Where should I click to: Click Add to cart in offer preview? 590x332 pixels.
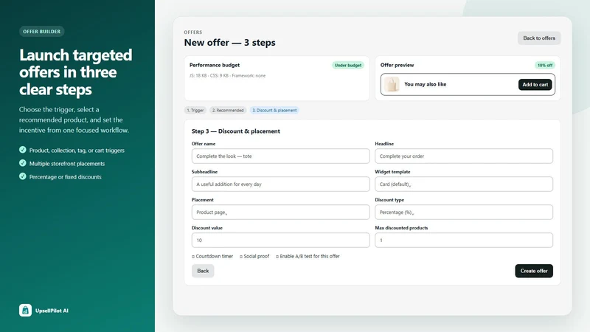(x=535, y=85)
